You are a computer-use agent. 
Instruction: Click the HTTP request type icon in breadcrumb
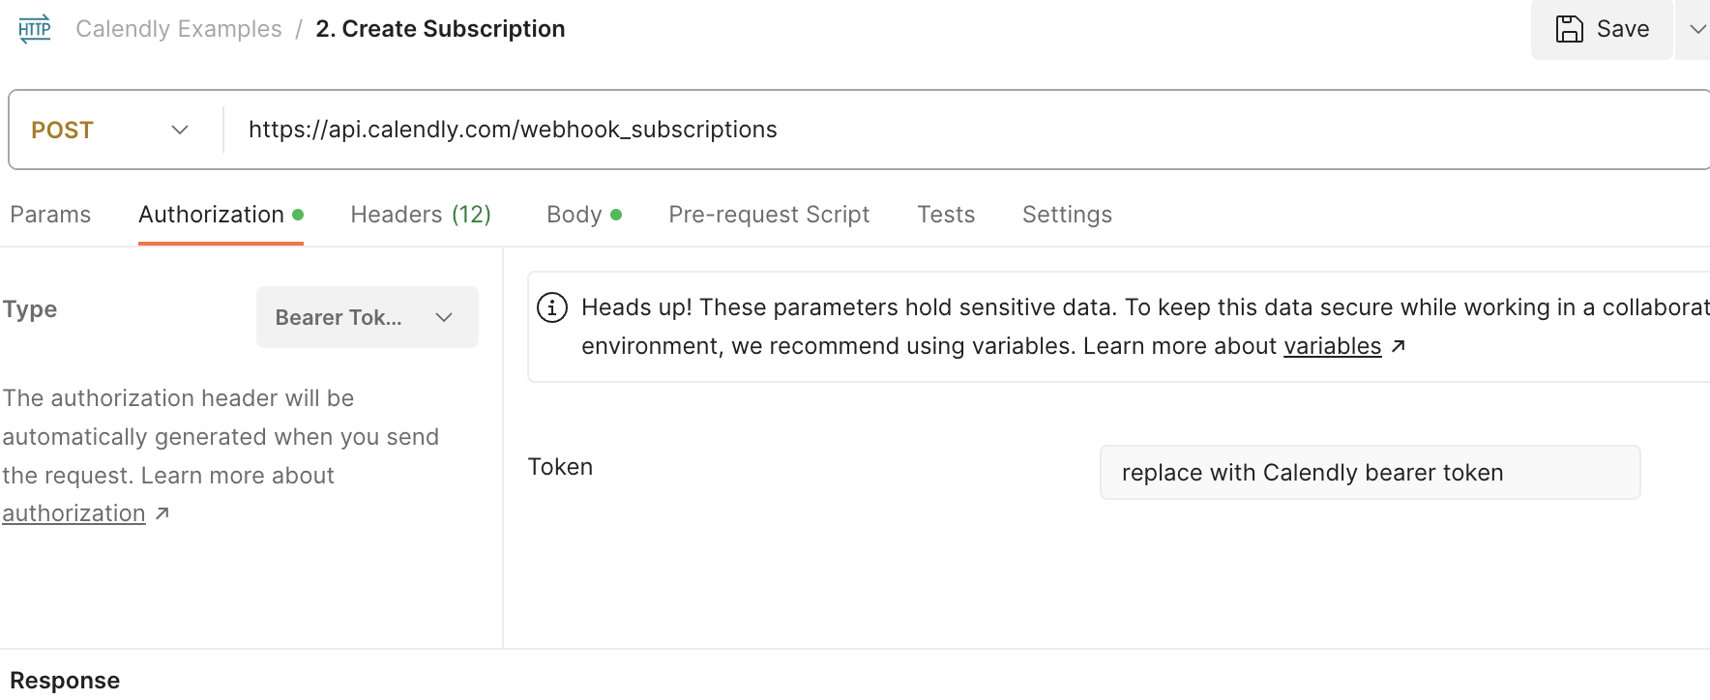click(x=33, y=27)
